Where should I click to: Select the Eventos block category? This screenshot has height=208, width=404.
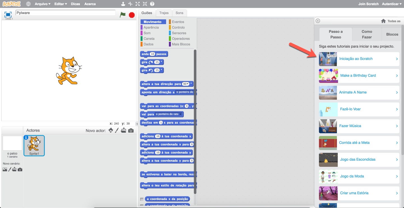point(178,22)
